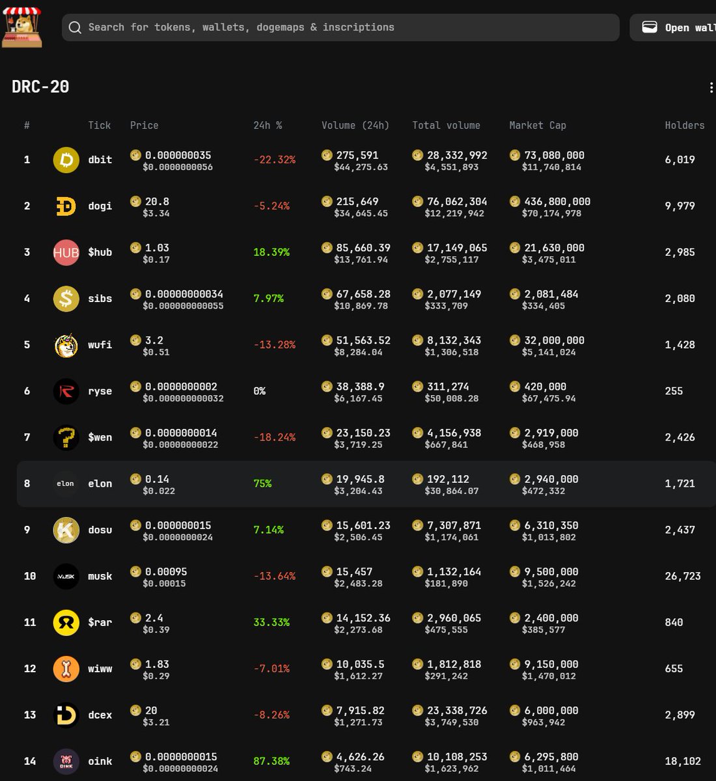Click the search field for tokens and wallets
Viewport: 716px width, 781px height.
click(340, 27)
